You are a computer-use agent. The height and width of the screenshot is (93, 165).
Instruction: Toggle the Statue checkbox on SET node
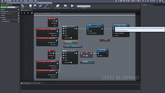click(x=87, y=56)
